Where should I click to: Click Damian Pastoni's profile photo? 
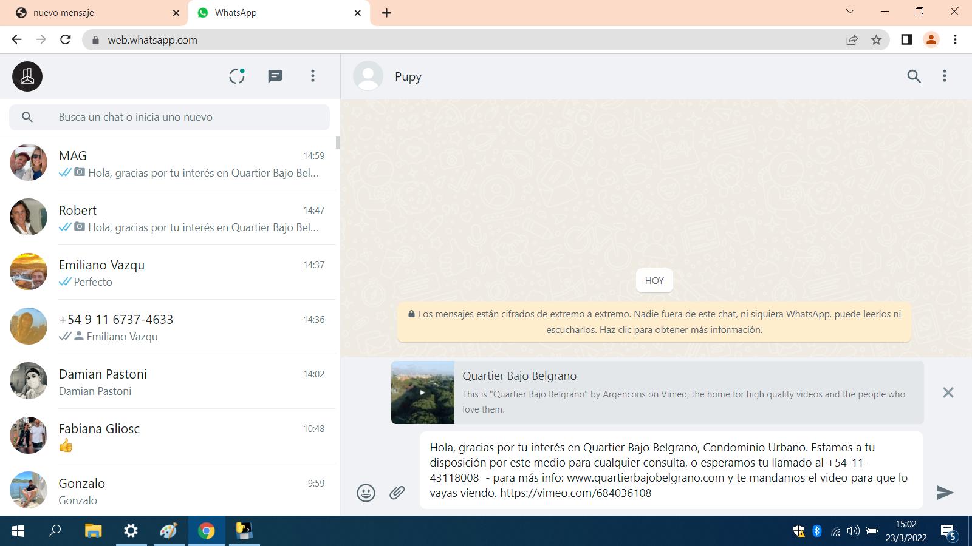pos(29,381)
